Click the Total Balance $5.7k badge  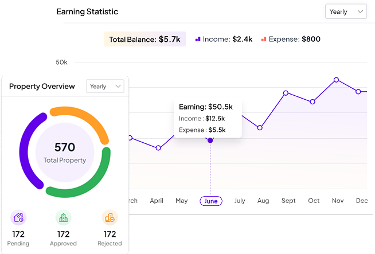(144, 39)
